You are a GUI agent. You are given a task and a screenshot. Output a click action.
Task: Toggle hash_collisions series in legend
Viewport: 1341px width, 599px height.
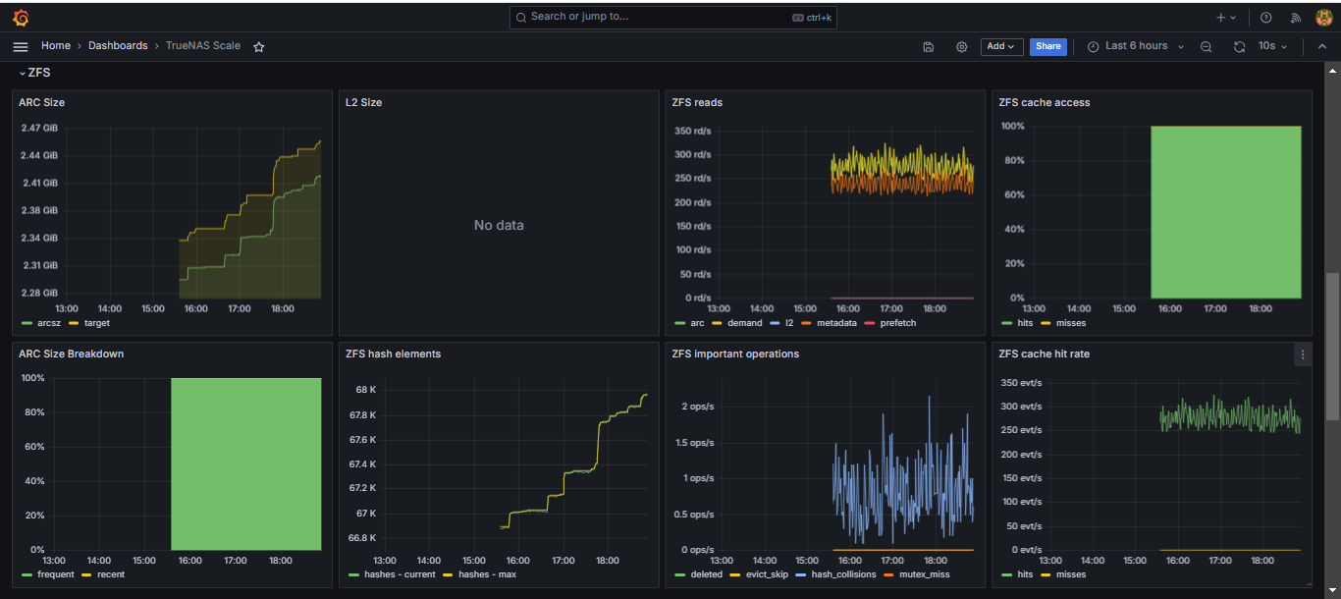click(841, 574)
